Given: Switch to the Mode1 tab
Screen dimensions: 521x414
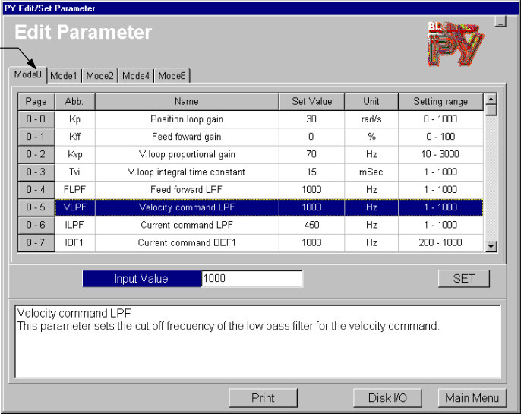Looking at the screenshot, I should [64, 76].
